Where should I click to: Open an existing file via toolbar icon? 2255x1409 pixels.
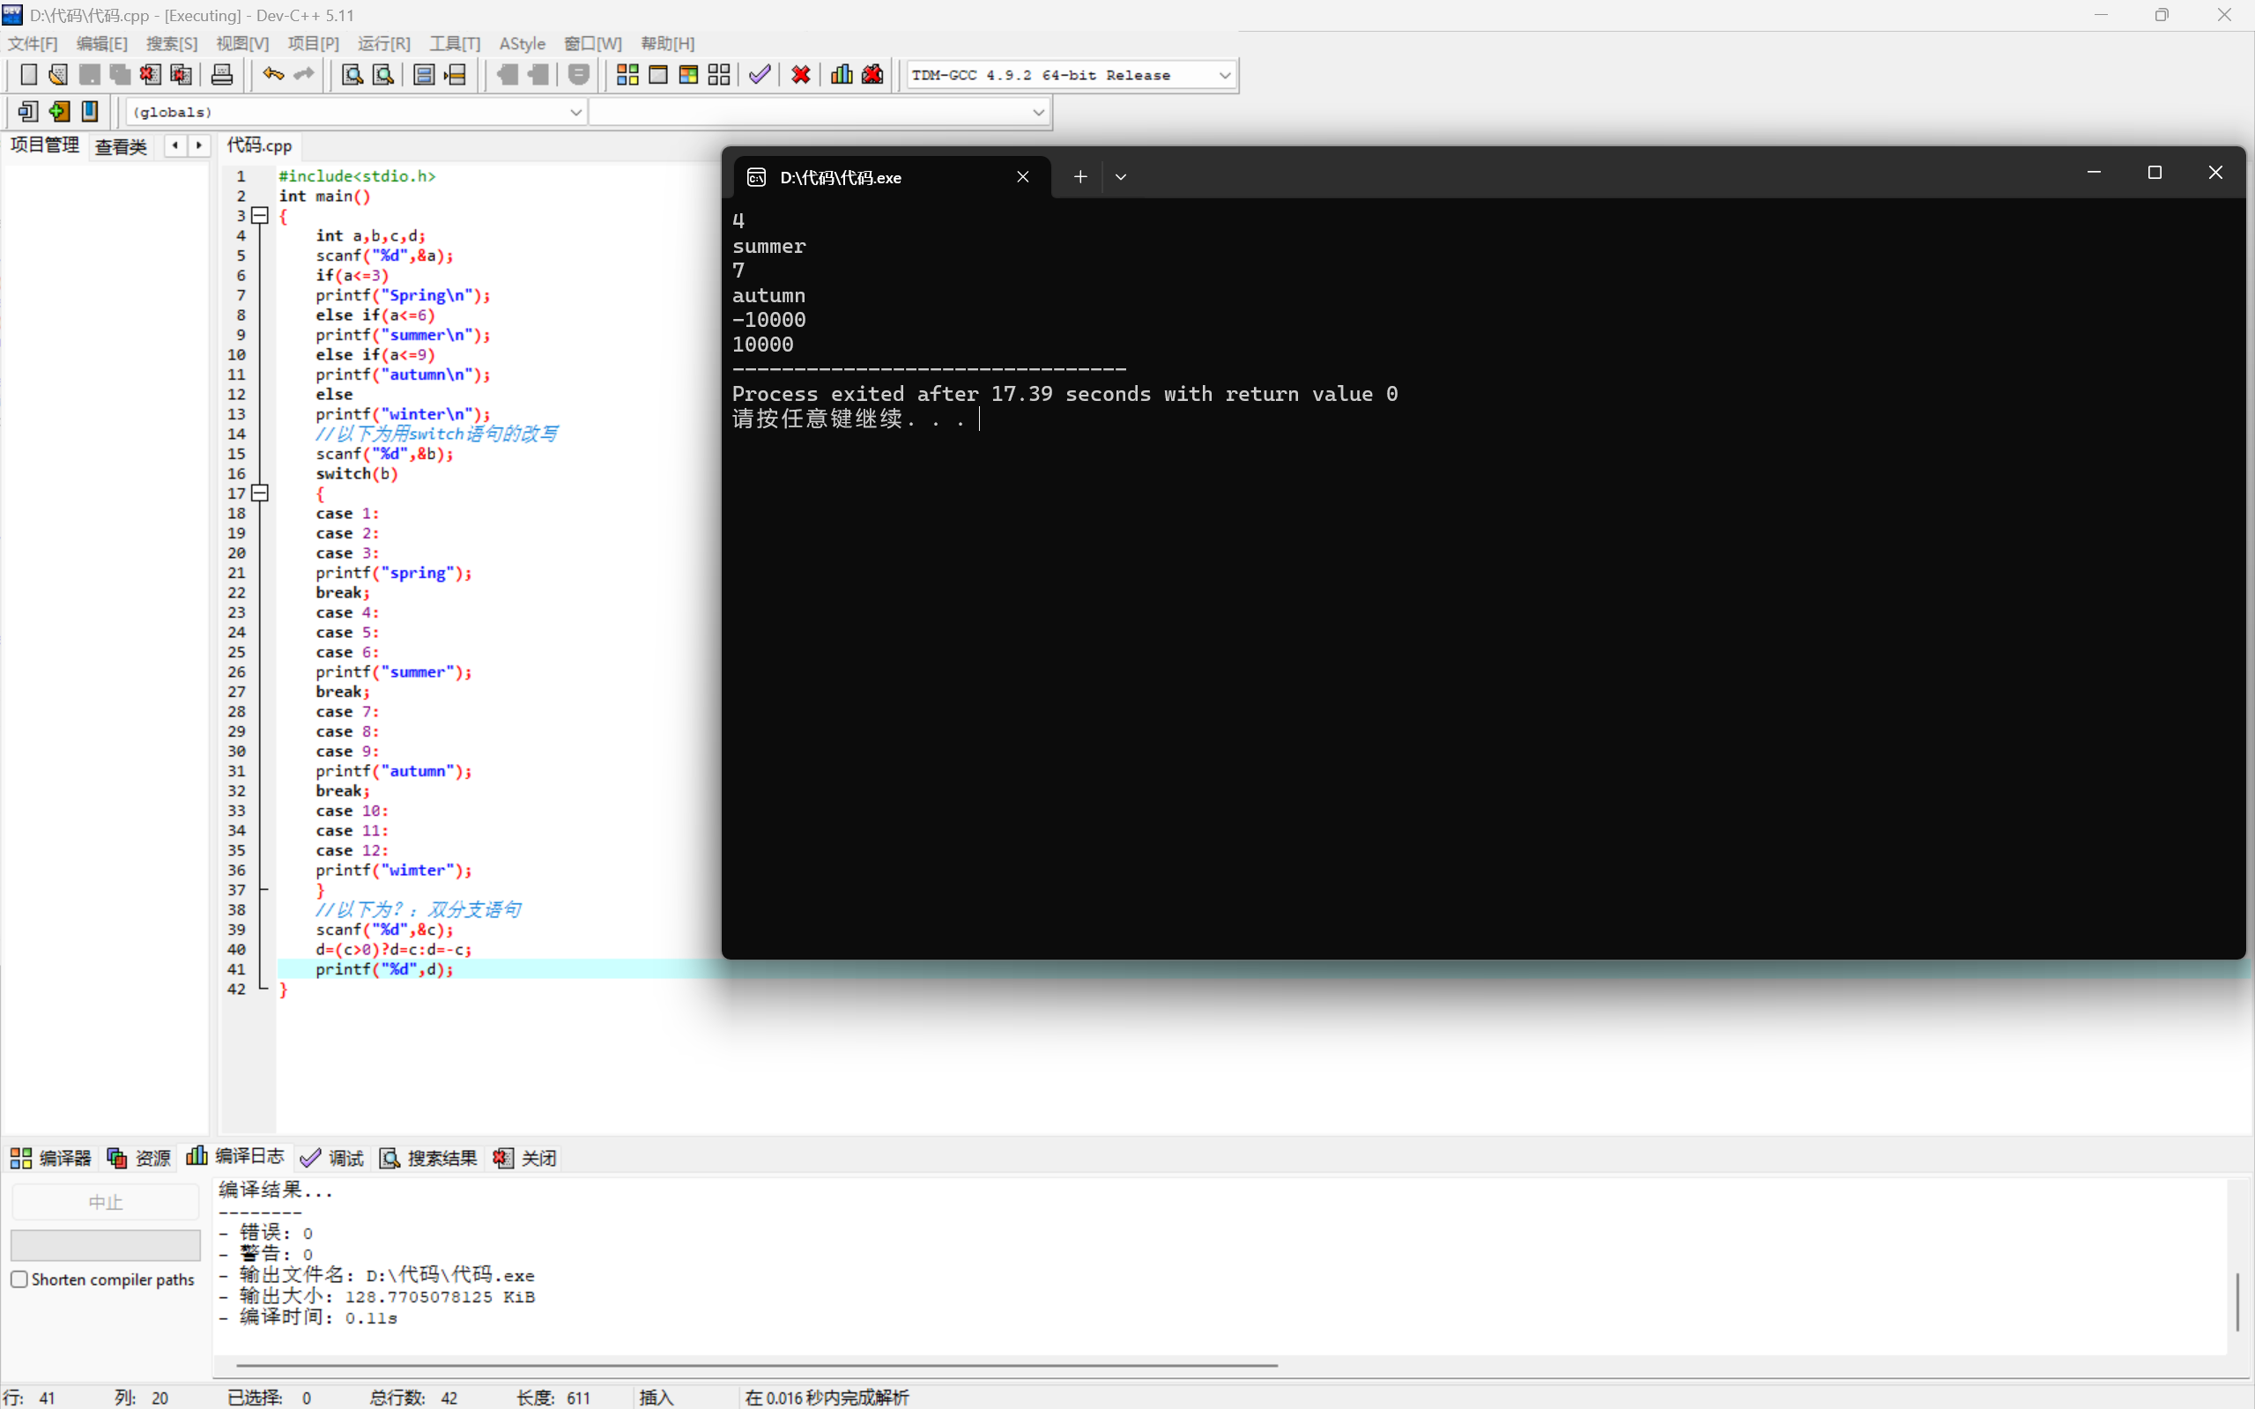click(57, 75)
